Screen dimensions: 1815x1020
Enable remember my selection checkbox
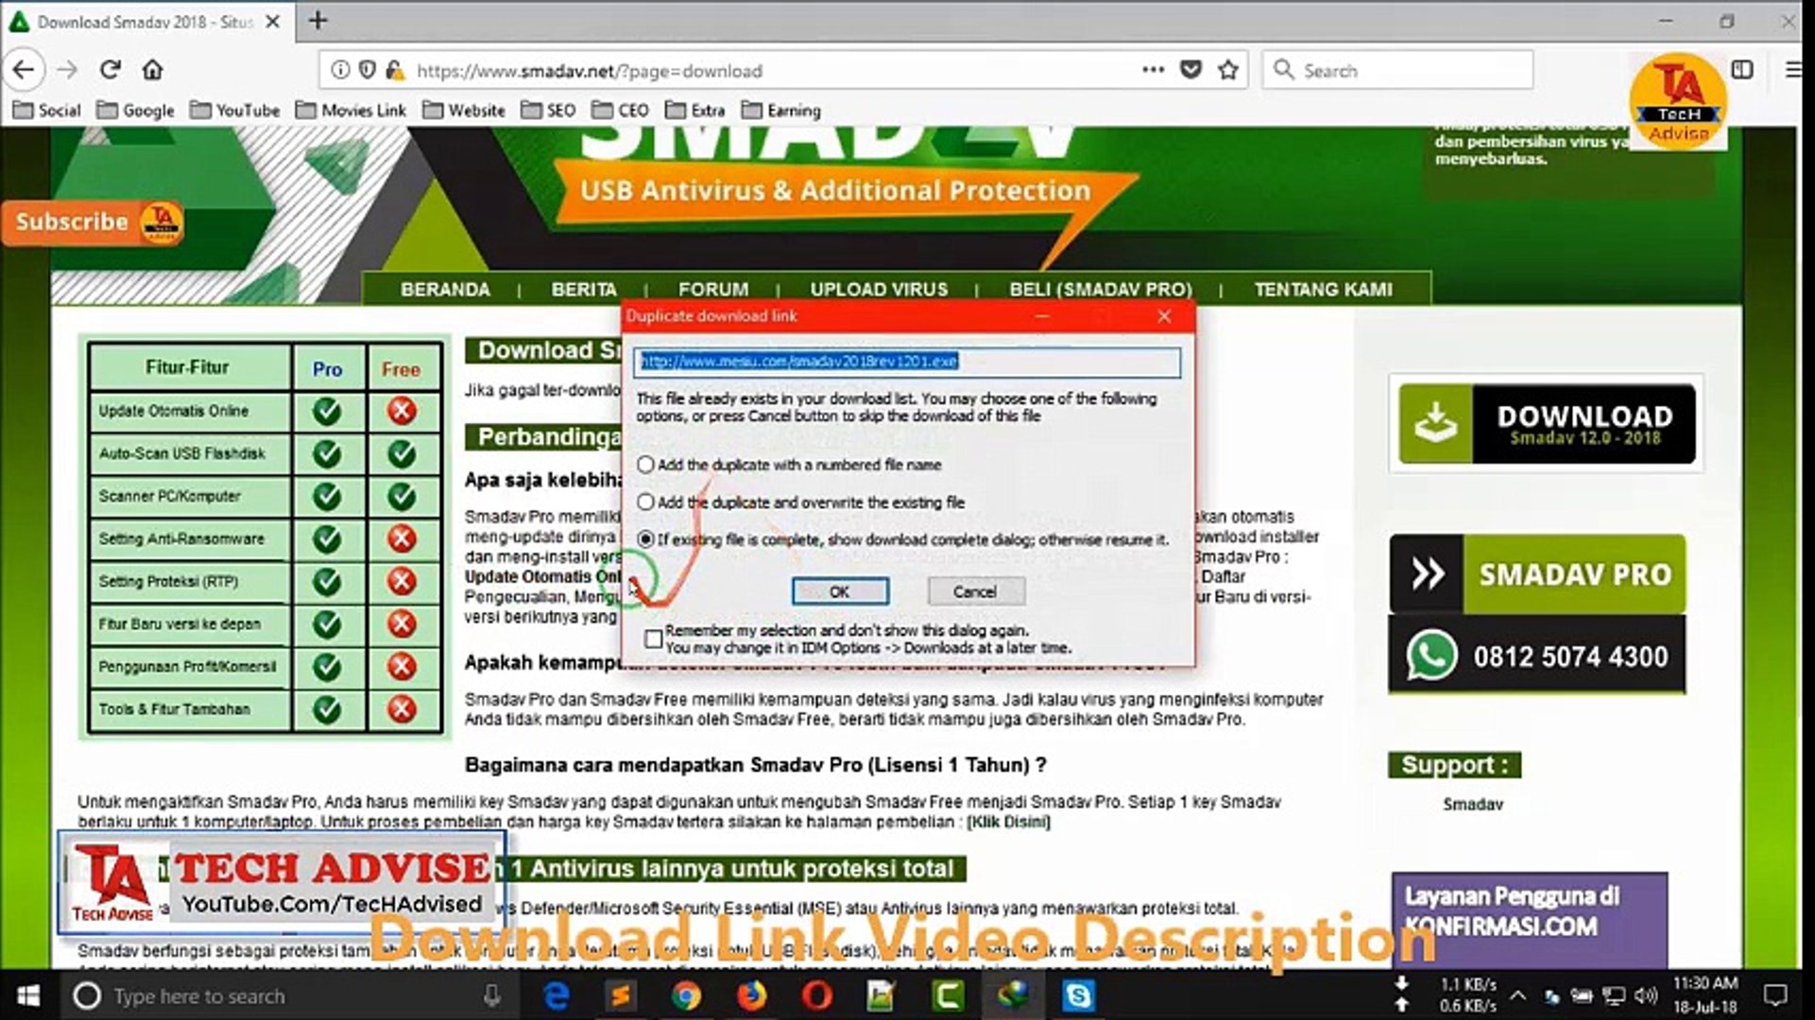coord(652,637)
